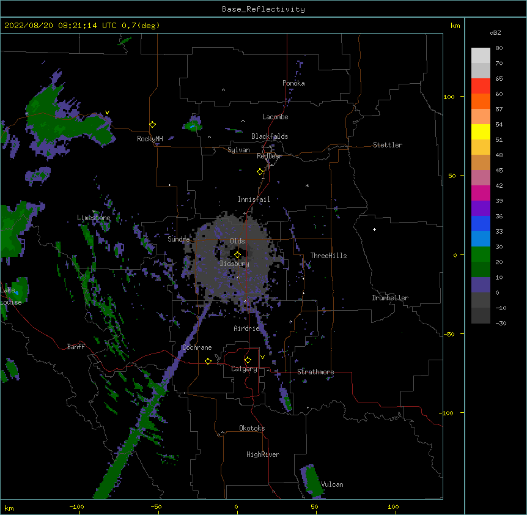Image resolution: width=527 pixels, height=515 pixels.
Task: Select the RedDeer city label
Action: [x=269, y=156]
